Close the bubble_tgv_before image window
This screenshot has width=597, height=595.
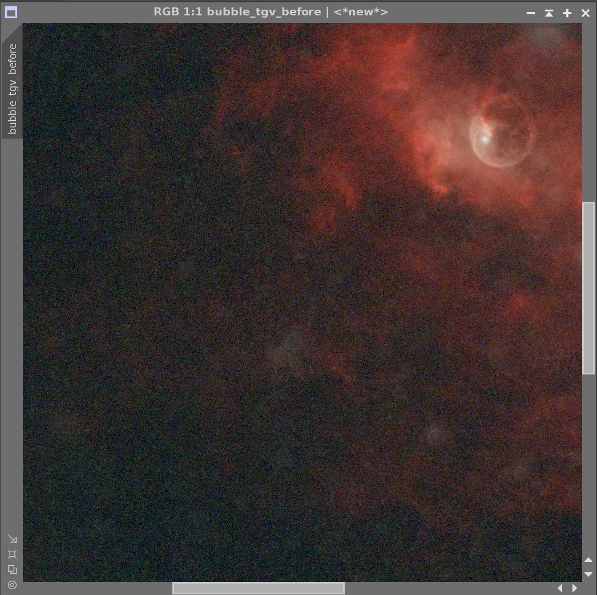pyautogui.click(x=586, y=13)
